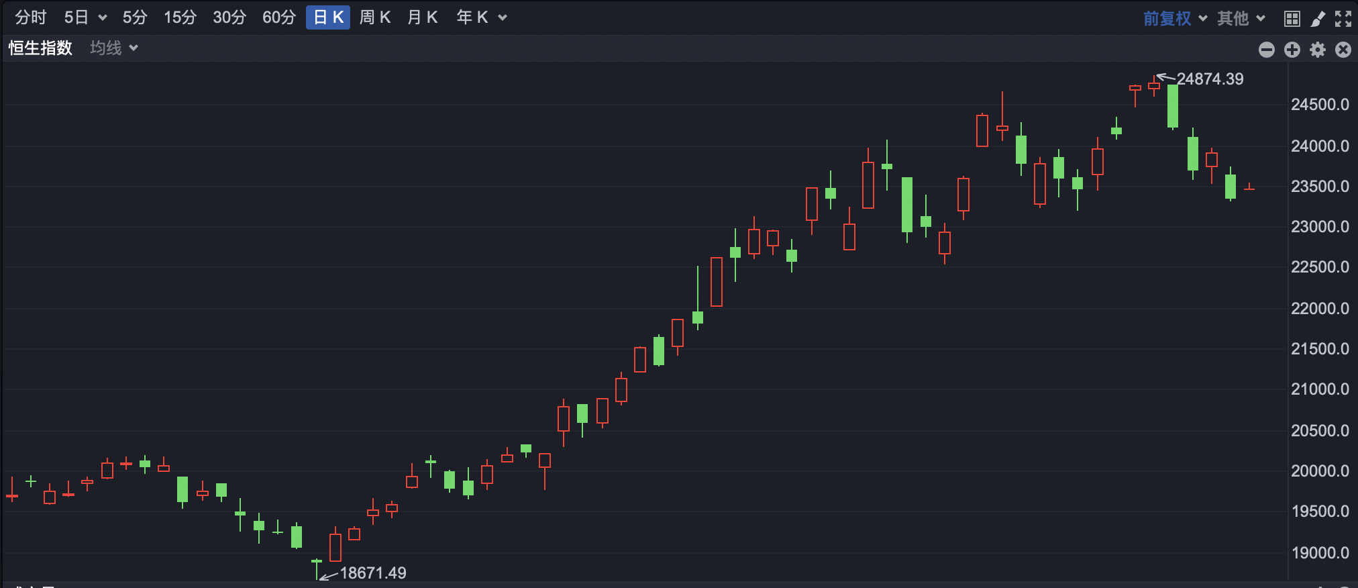Select the 15分 interval
The width and height of the screenshot is (1358, 588).
click(x=180, y=17)
